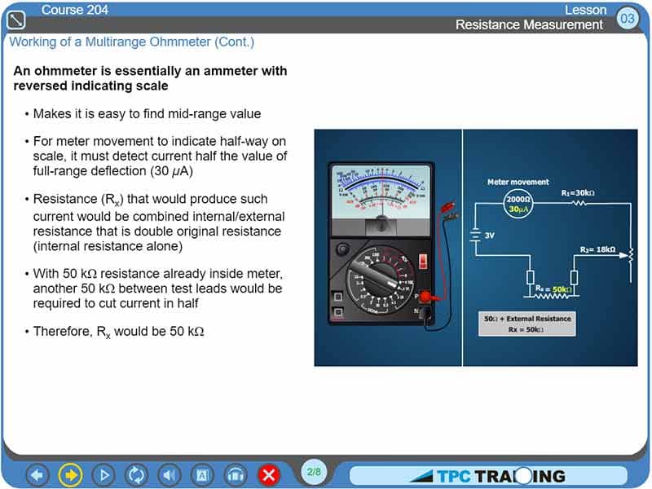
Task: Click the ohmmeter circuit diagram
Action: coord(550,248)
